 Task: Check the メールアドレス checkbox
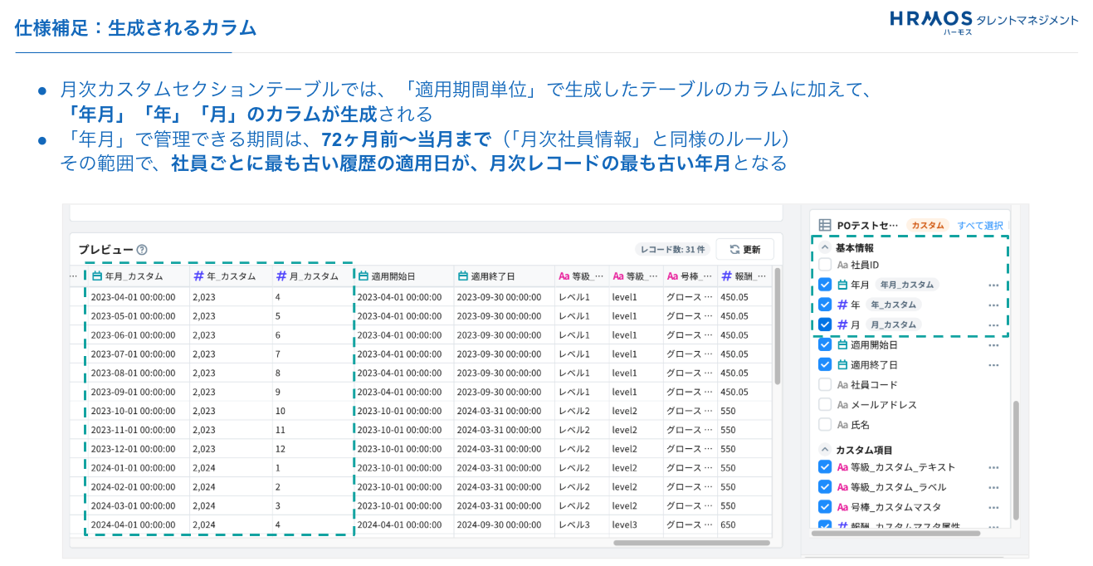(824, 404)
